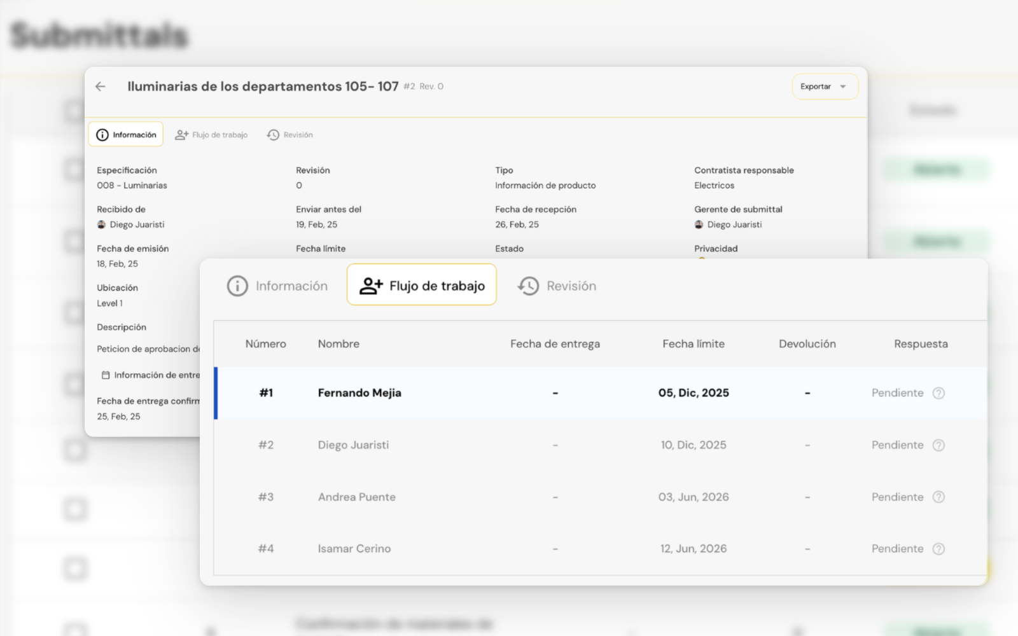
Task: Open the large Flujo de trabajo tab
Action: [x=422, y=285]
